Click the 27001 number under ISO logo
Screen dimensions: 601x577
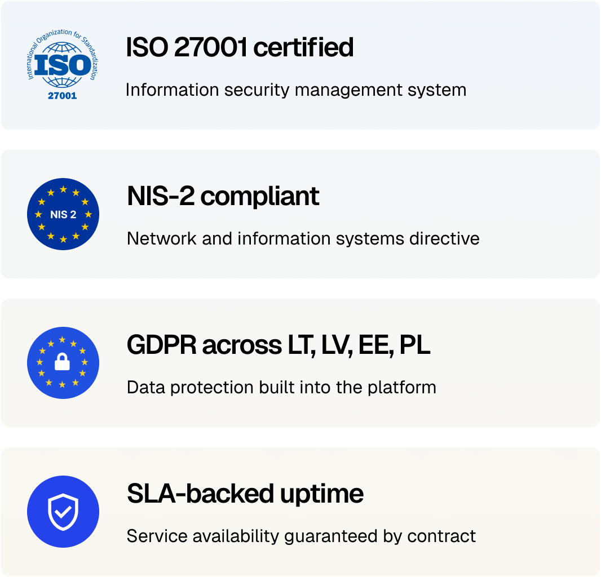click(63, 95)
